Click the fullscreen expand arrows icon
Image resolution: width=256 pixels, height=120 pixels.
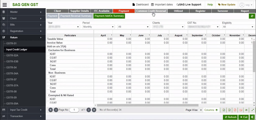[x=252, y=110]
